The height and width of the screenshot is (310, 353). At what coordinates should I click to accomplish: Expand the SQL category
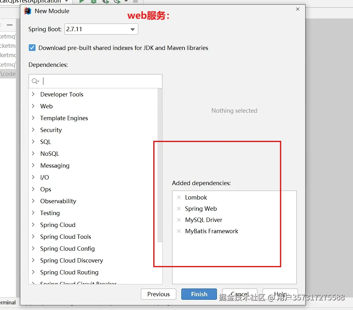click(33, 142)
